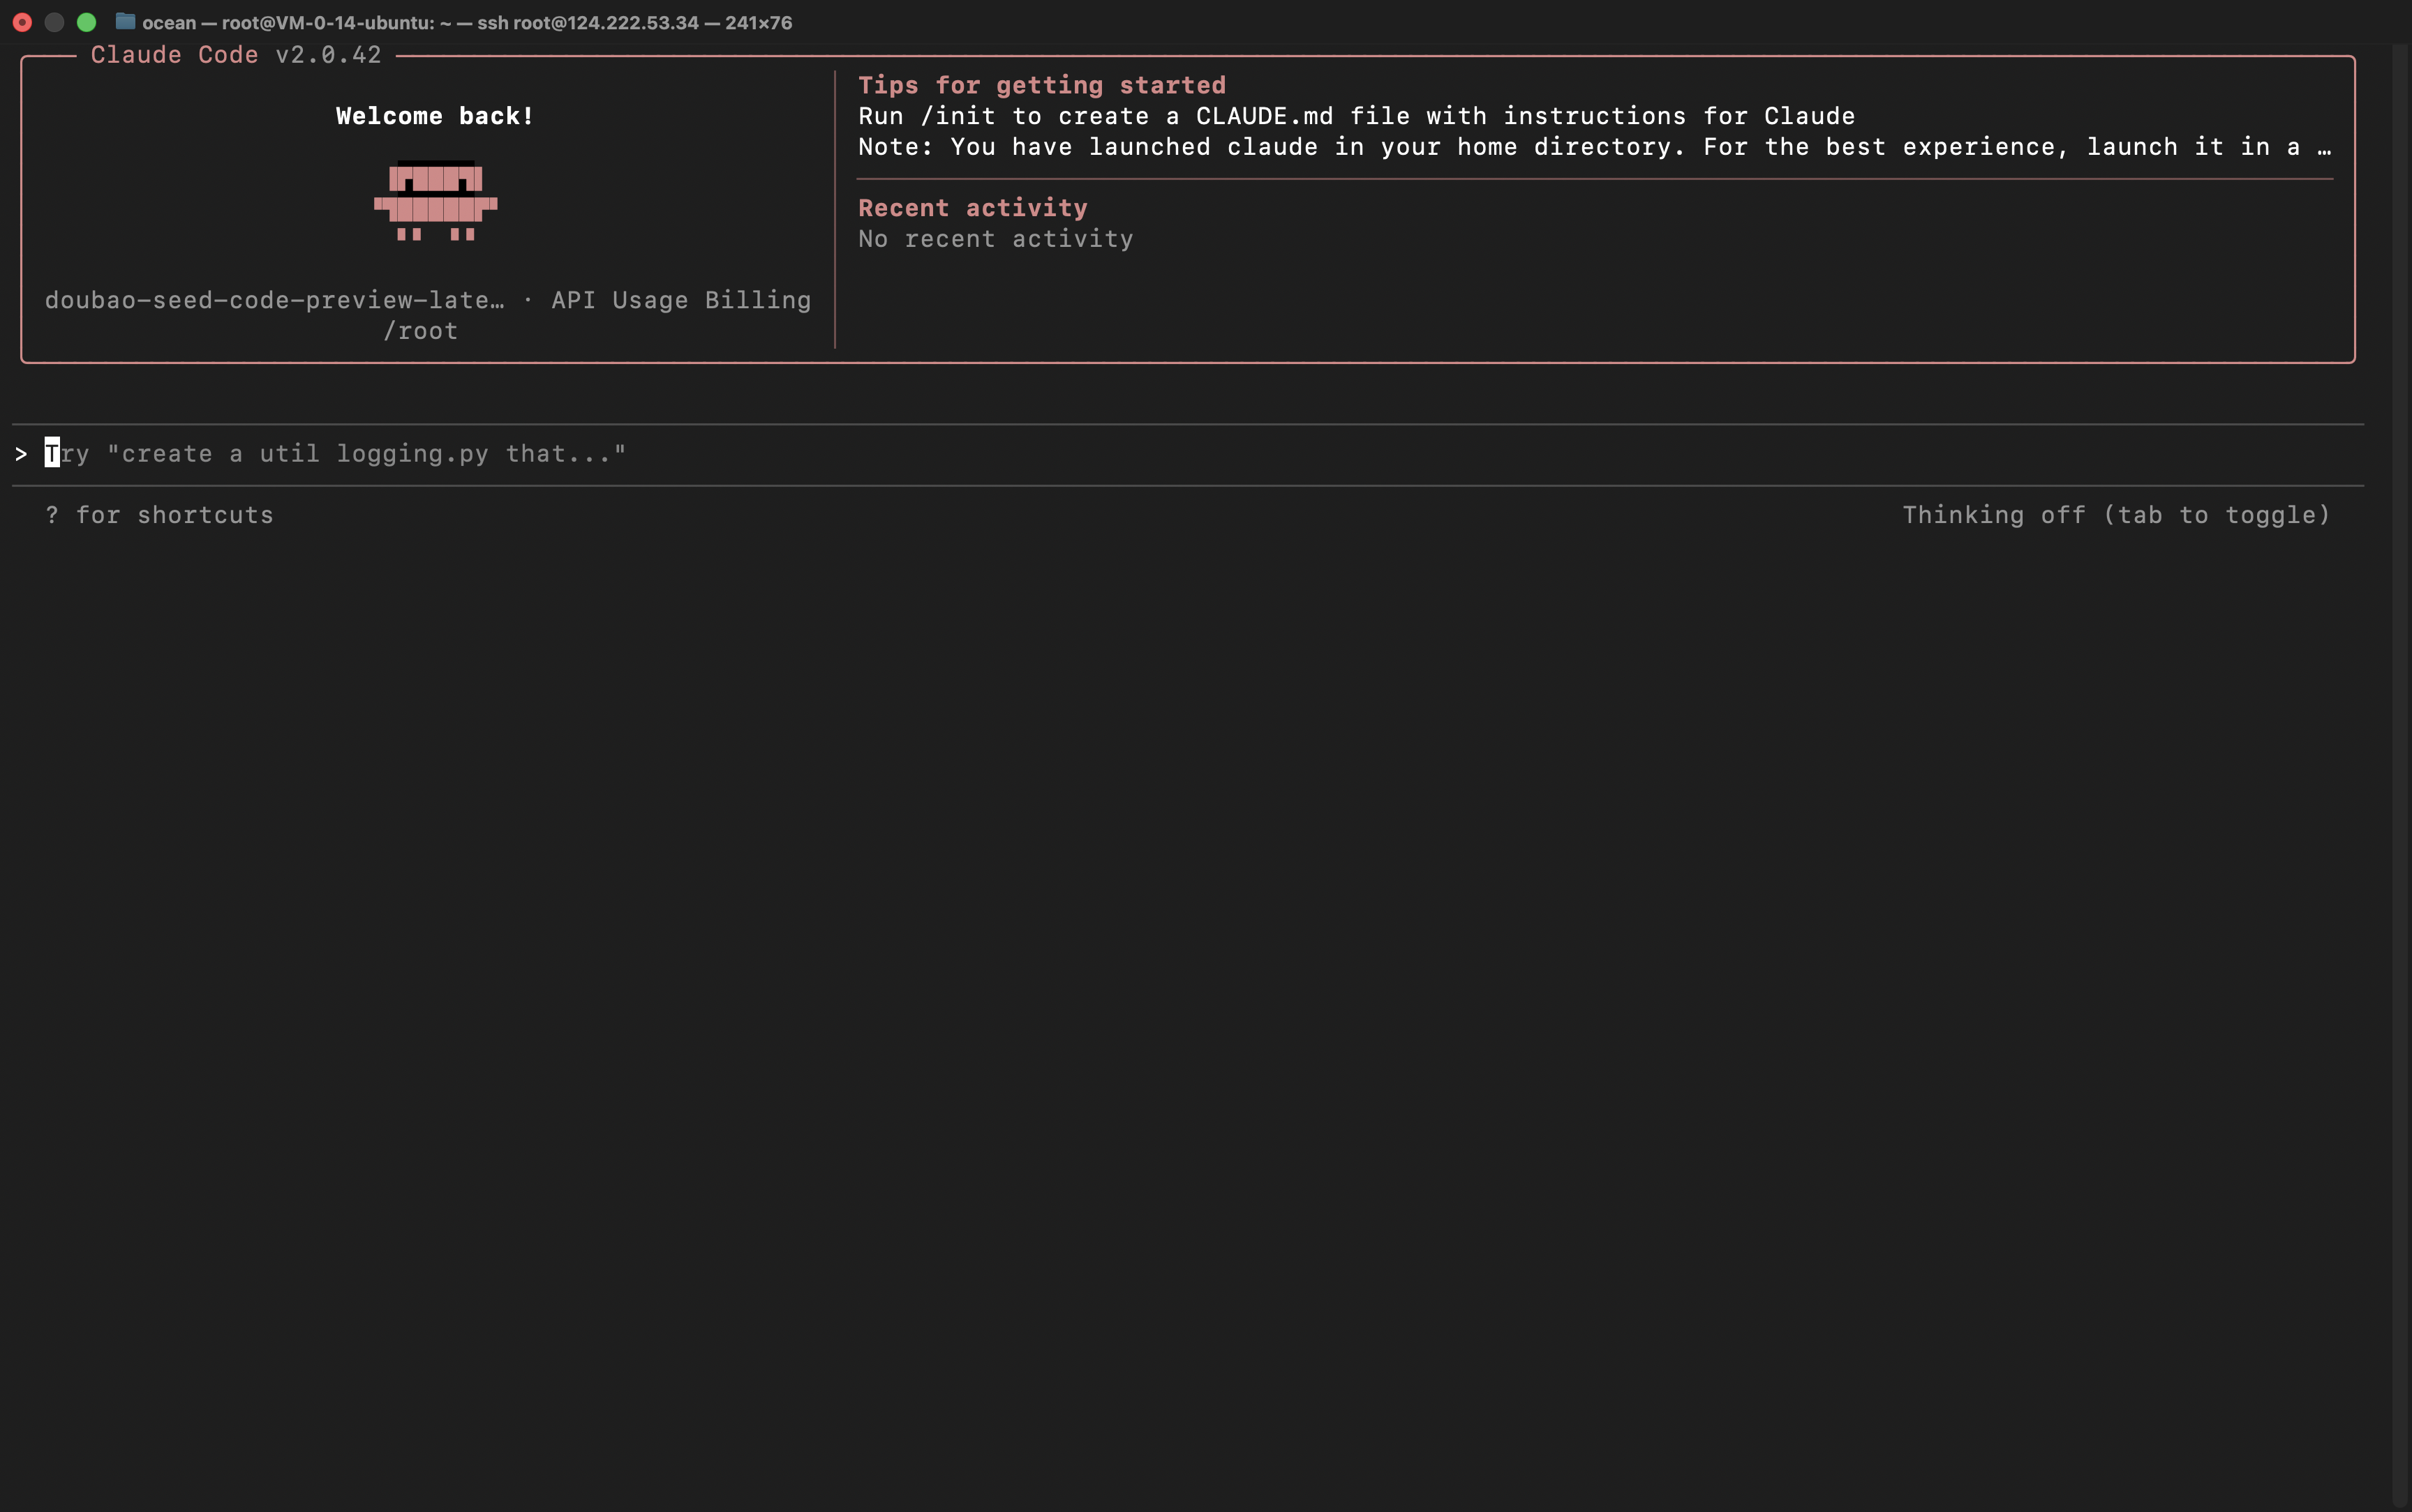Click the terminal window title text
This screenshot has width=2412, height=1512.
[467, 22]
